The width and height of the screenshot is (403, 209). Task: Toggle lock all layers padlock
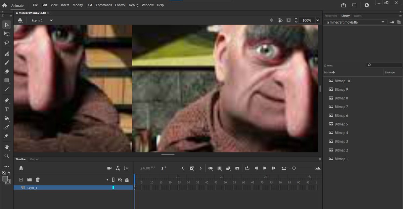127,180
